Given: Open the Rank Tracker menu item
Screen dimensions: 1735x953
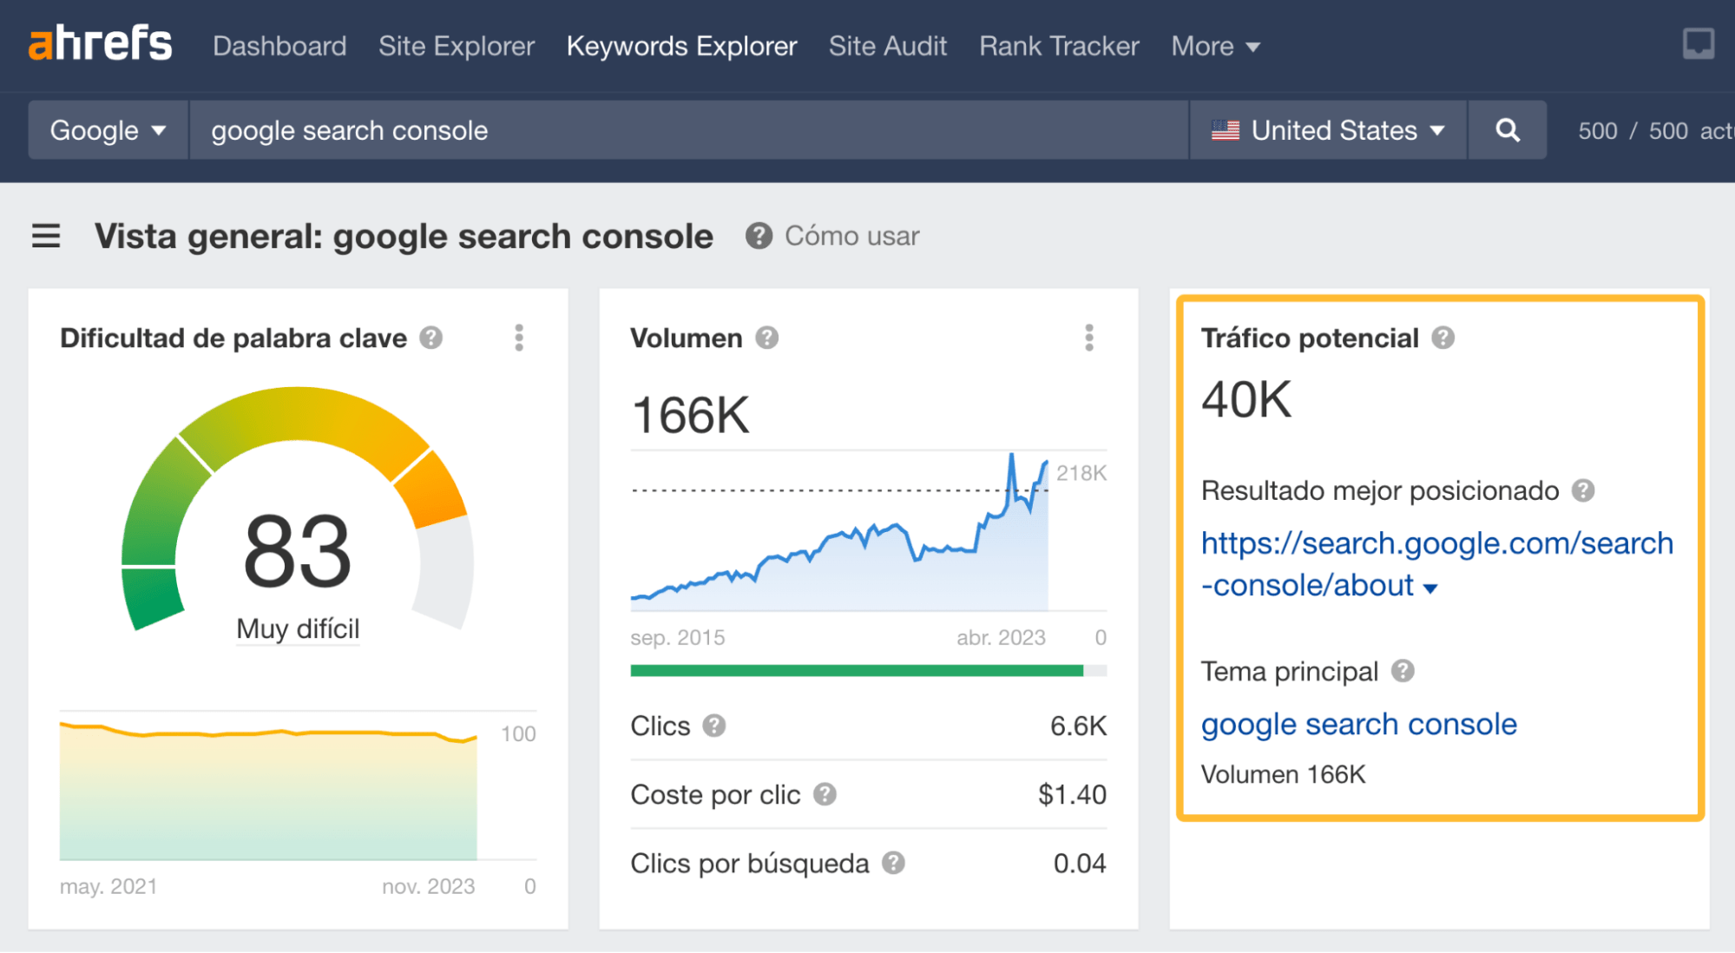Looking at the screenshot, I should (x=1059, y=46).
